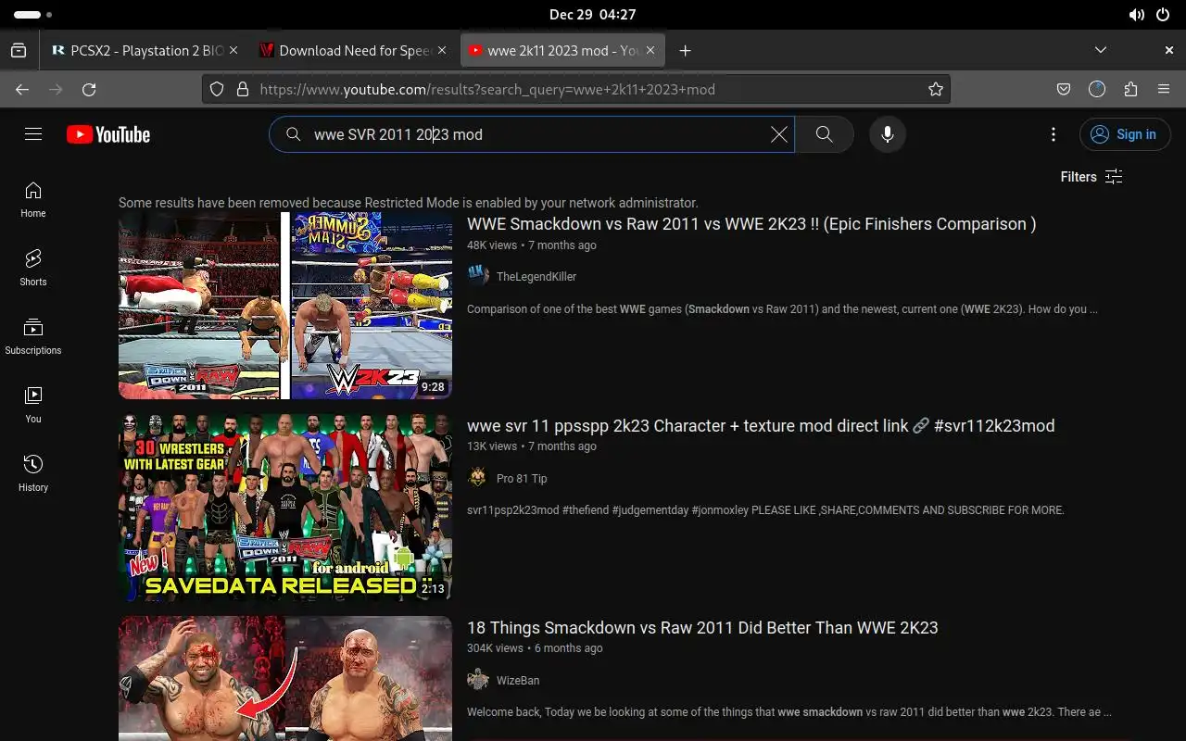Open the system volume icon
Viewport: 1186px width, 741px height.
pyautogui.click(x=1137, y=15)
